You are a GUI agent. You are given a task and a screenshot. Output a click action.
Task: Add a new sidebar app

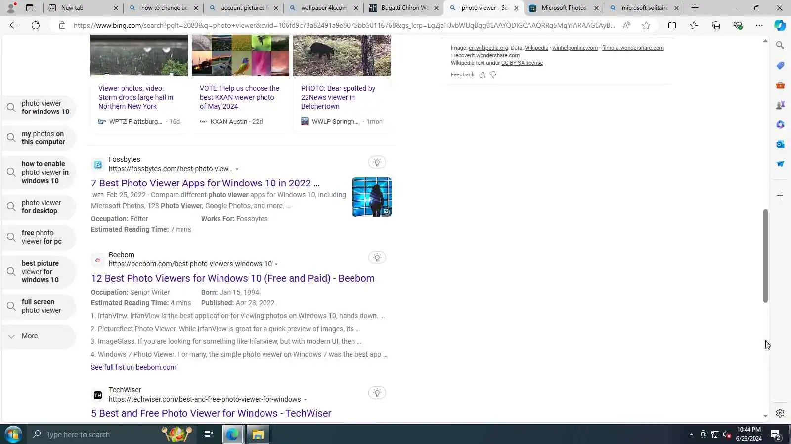(780, 196)
